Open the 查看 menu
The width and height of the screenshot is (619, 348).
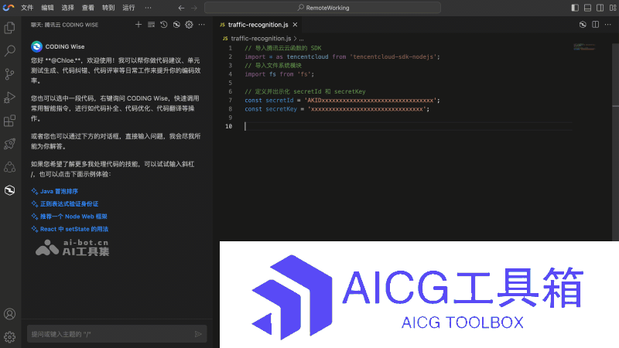tap(88, 8)
